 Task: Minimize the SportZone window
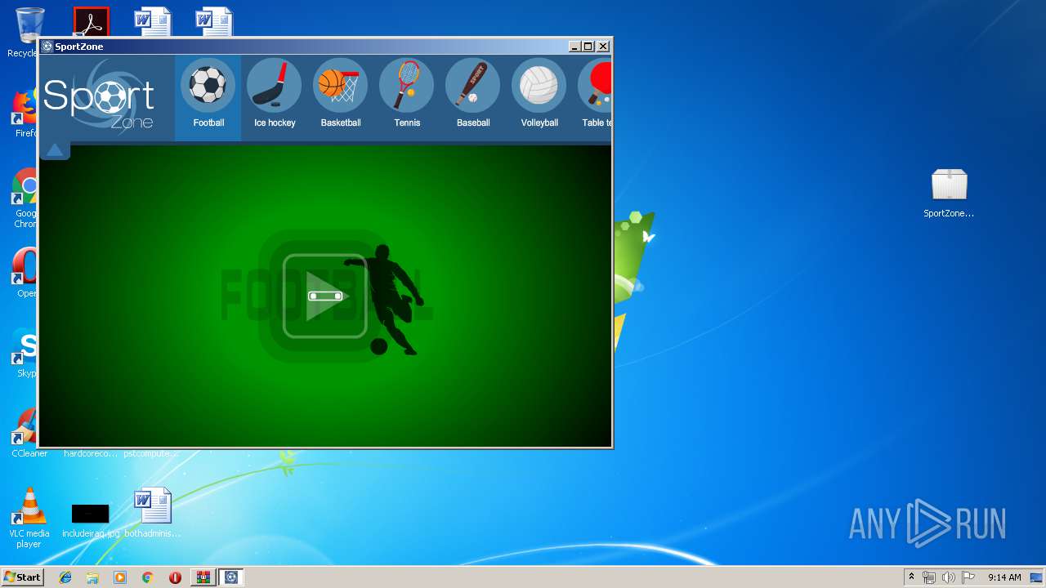574,47
